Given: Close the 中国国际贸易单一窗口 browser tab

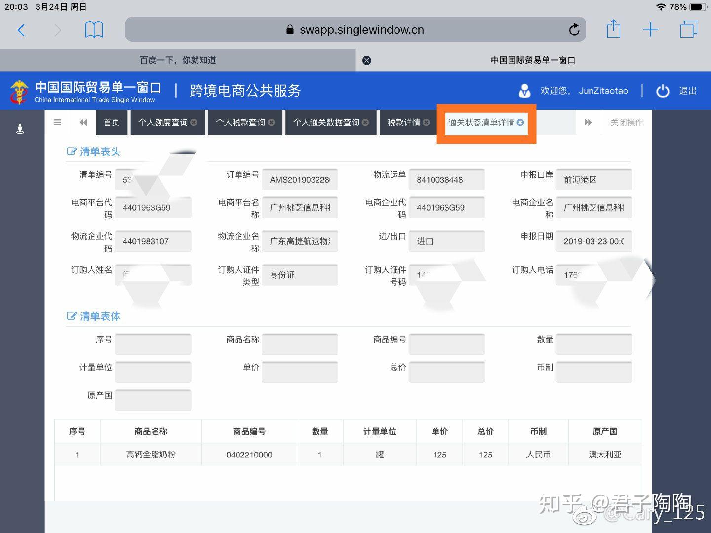Looking at the screenshot, I should 366,60.
